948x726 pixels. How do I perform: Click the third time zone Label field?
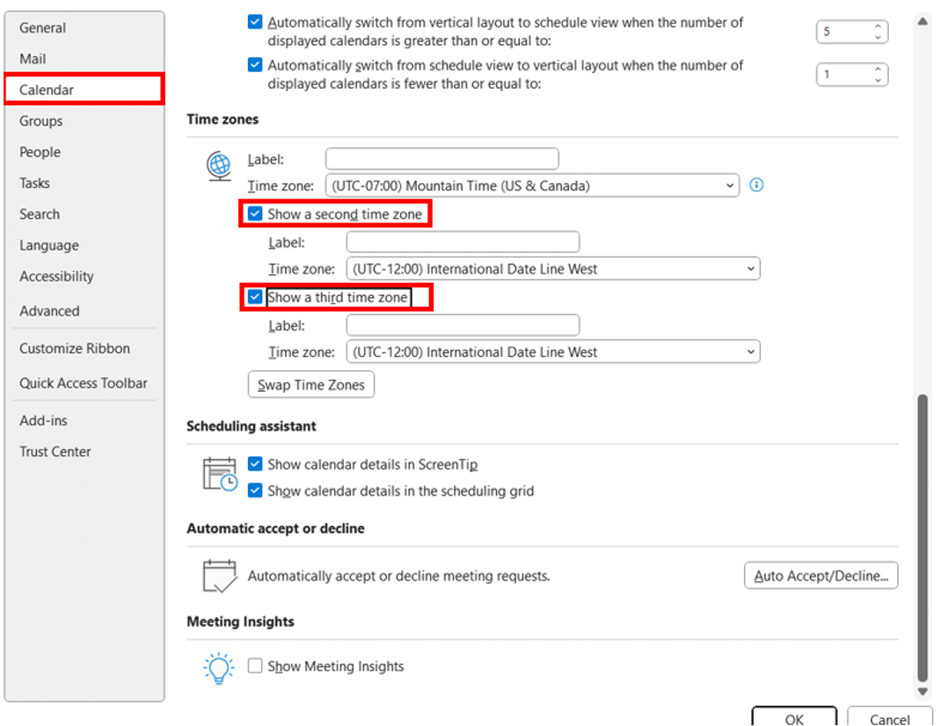(463, 325)
